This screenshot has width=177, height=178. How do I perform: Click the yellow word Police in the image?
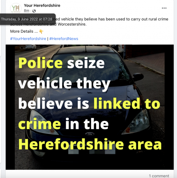pos(41,63)
